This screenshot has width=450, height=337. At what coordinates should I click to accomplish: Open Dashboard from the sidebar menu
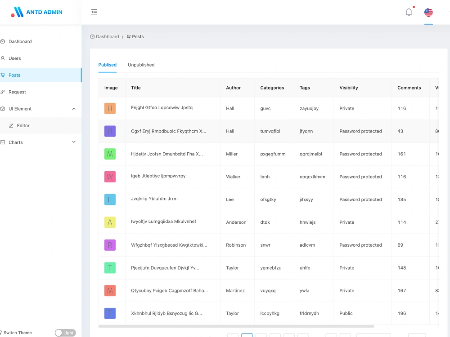[x=40, y=41]
